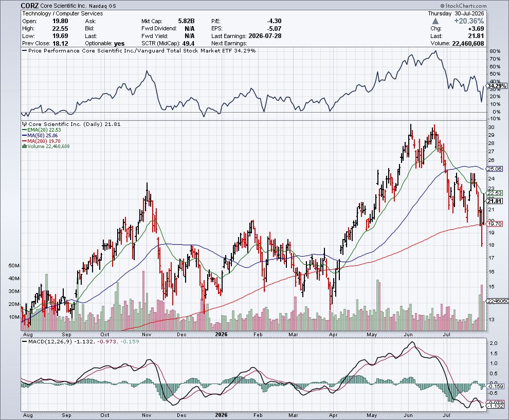Click the MA(50) 25.06 legend entry
Viewport: 509px width, 420px height.
[40, 135]
